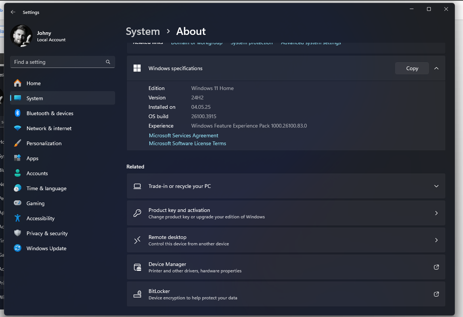
Task: Click the Bluetooth & devices icon
Action: coord(17,113)
